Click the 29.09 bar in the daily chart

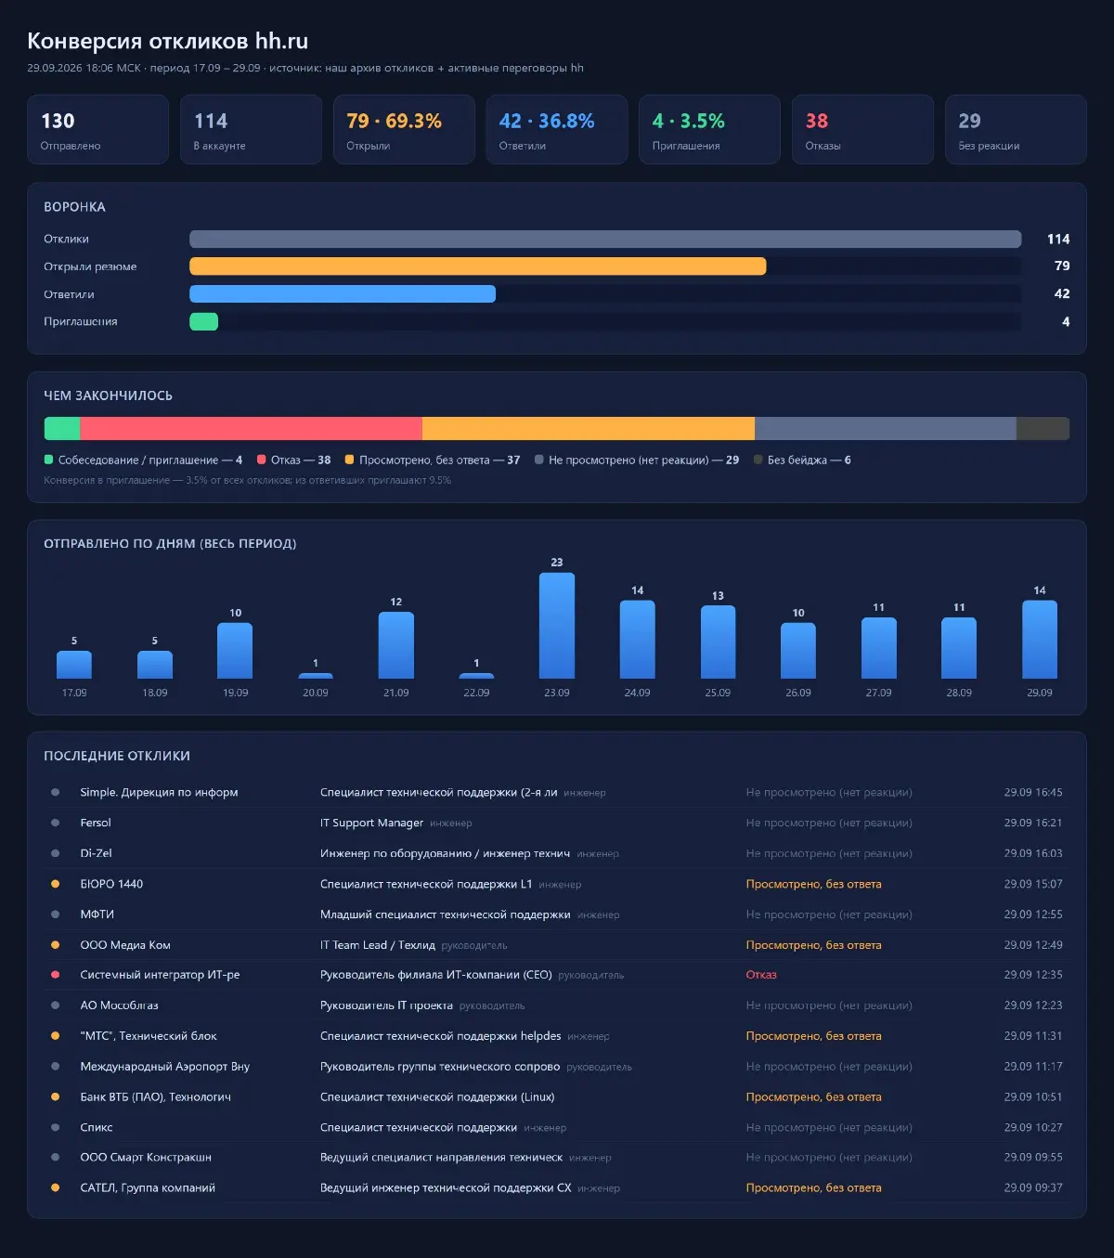point(1040,640)
